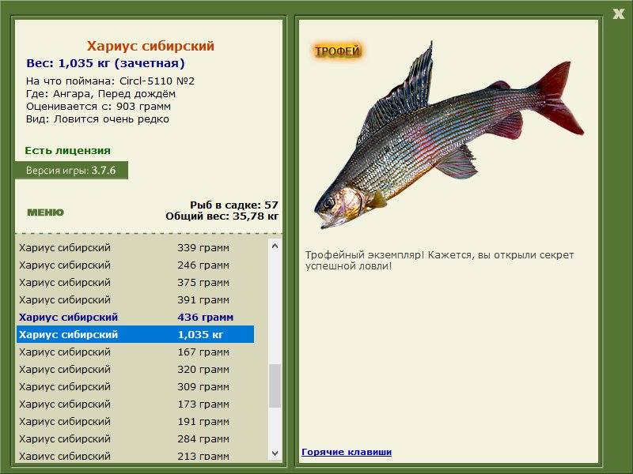Click the Рыб в садке: 57 text
Image resolution: width=633 pixels, height=474 pixels.
234,205
